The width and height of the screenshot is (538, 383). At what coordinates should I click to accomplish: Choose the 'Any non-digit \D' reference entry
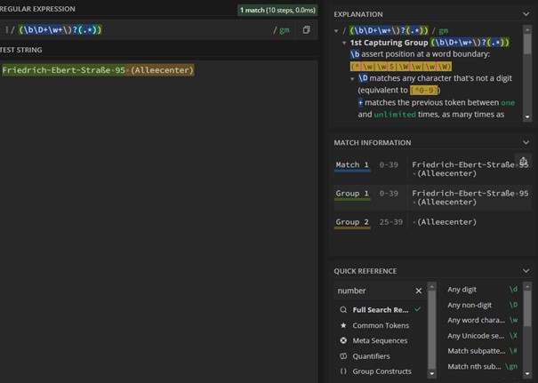(x=482, y=305)
